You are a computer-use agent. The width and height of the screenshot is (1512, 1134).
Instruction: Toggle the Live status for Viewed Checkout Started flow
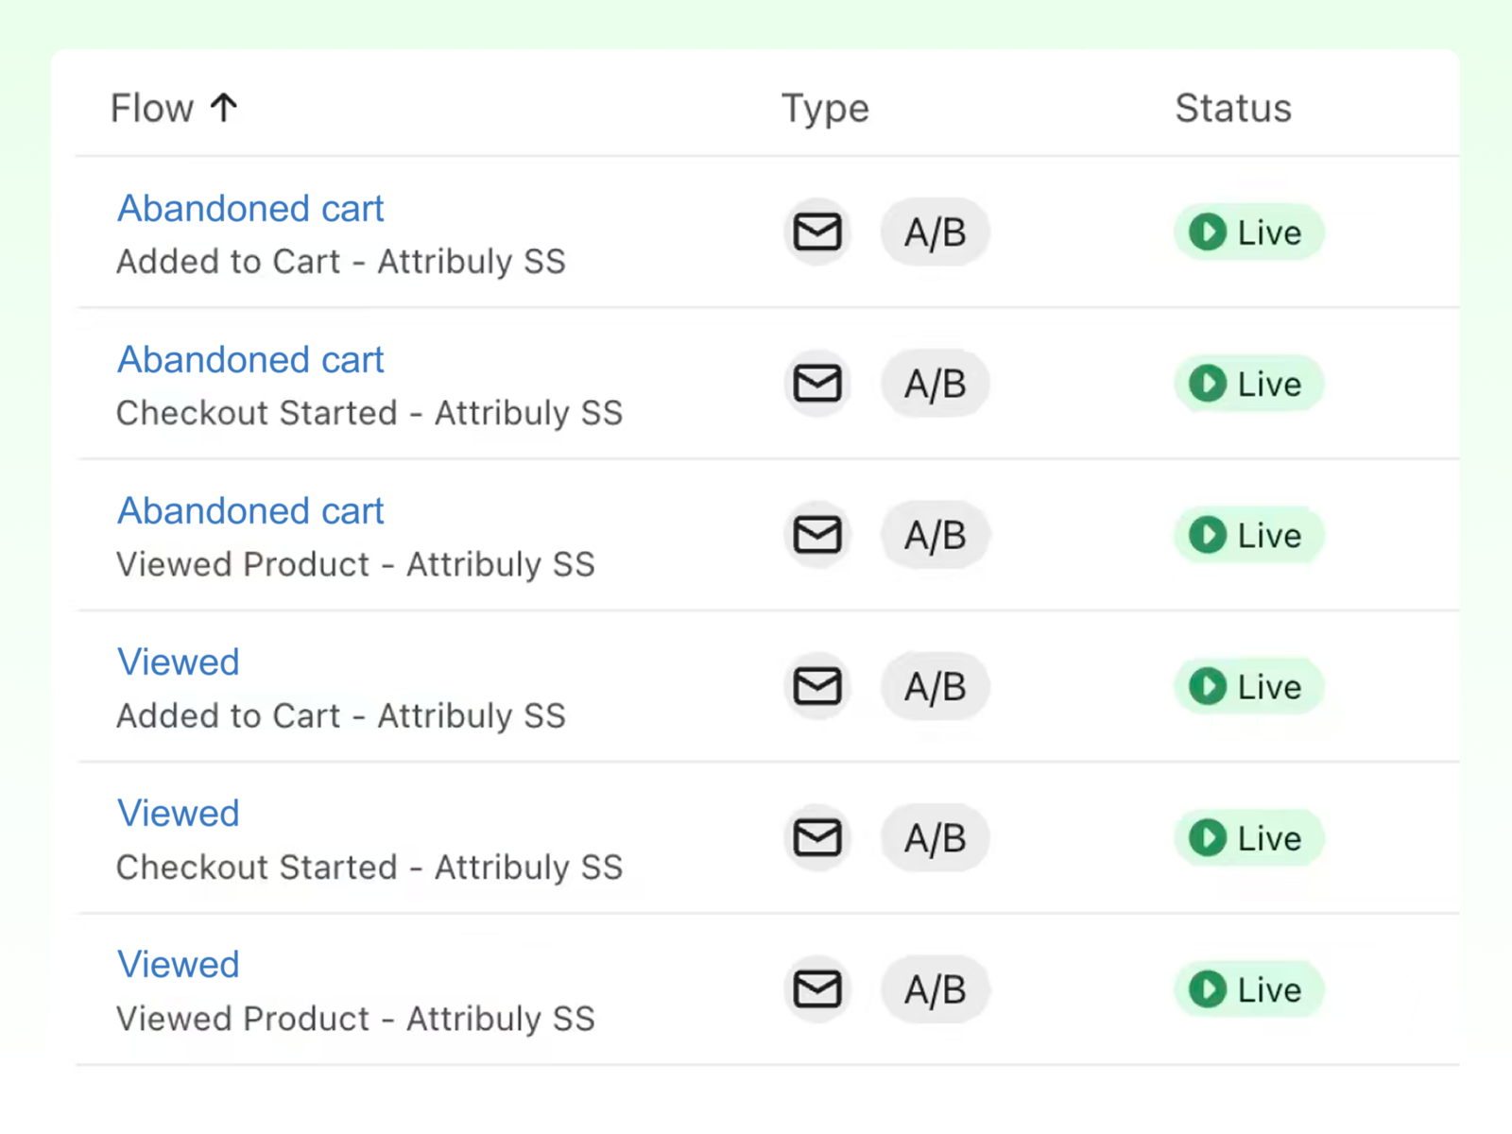[x=1247, y=837]
